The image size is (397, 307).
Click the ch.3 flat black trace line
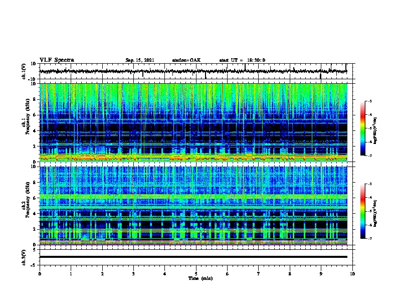coord(193,257)
